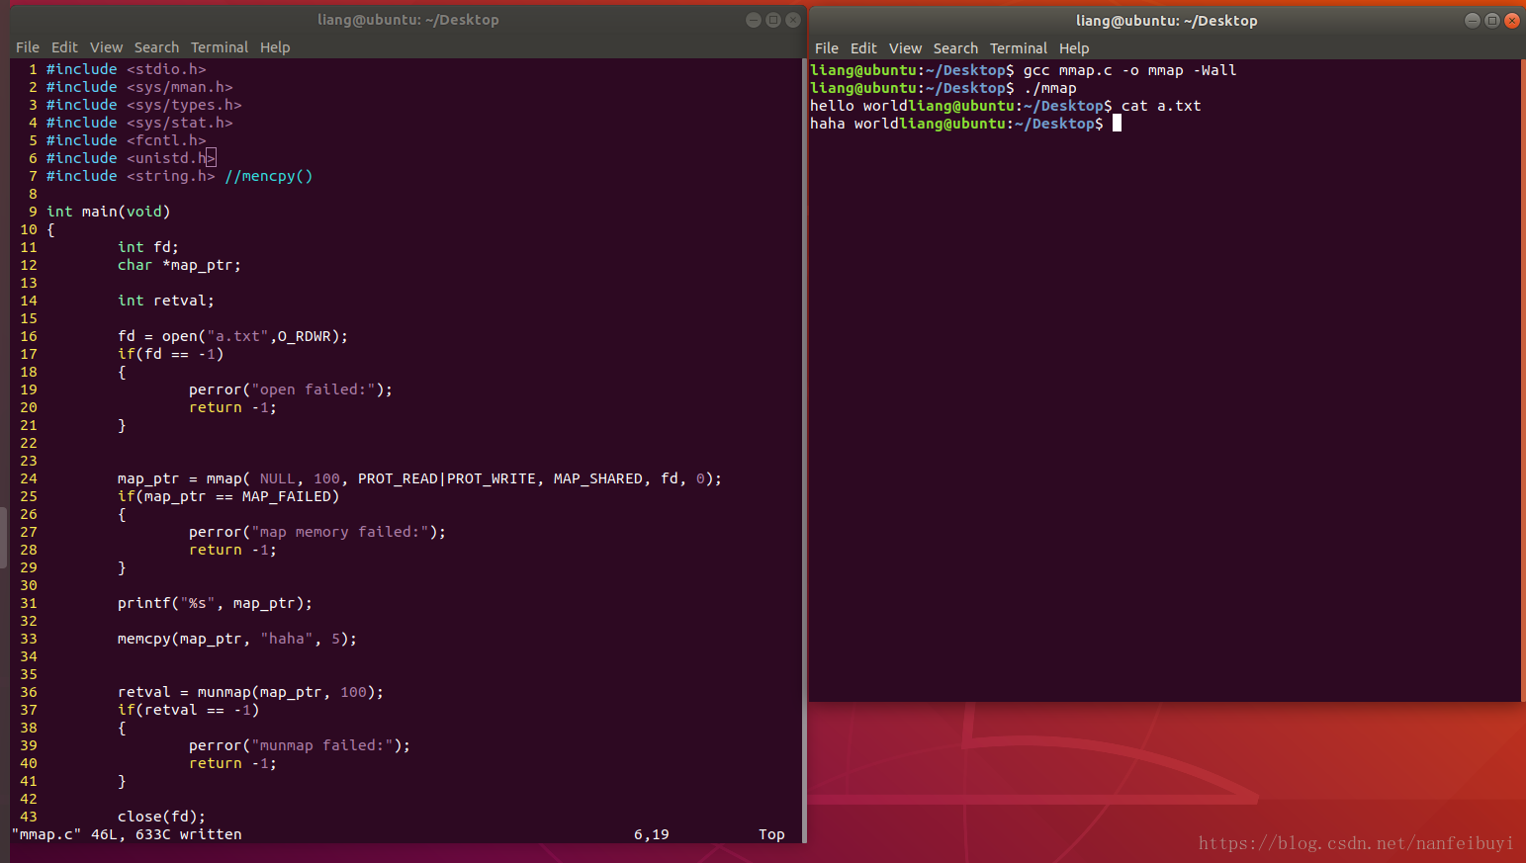Open View menu in left terminal

pyautogui.click(x=106, y=47)
